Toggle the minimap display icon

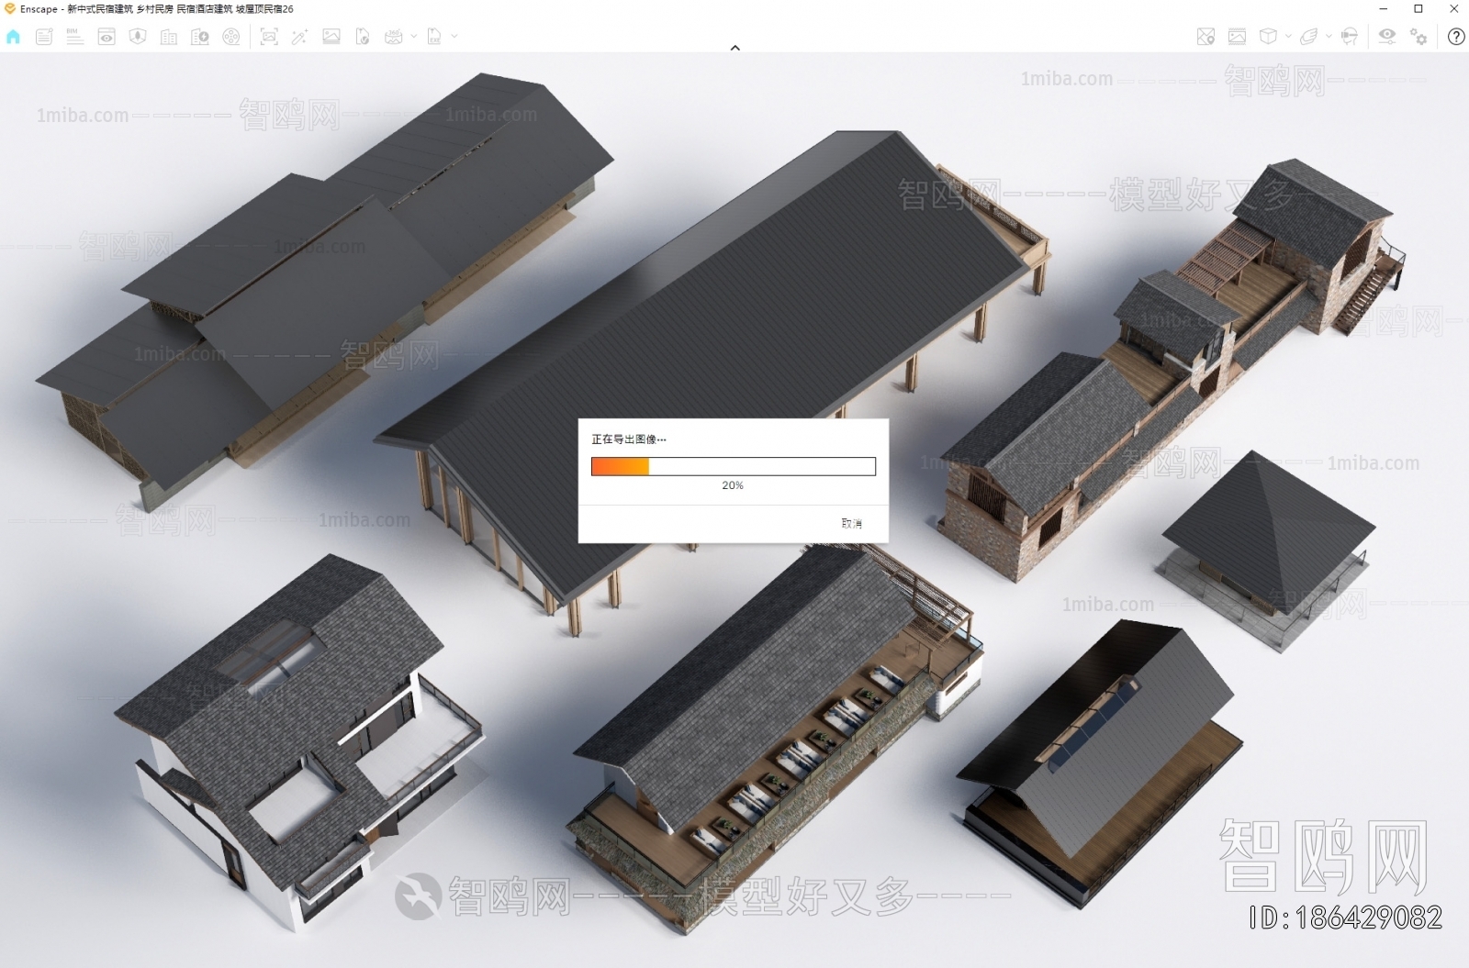(x=1205, y=37)
